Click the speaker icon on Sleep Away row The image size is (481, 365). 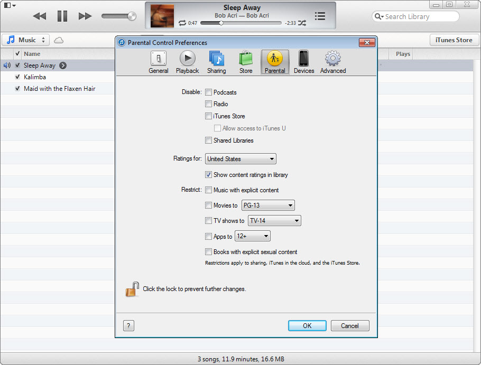tap(7, 65)
